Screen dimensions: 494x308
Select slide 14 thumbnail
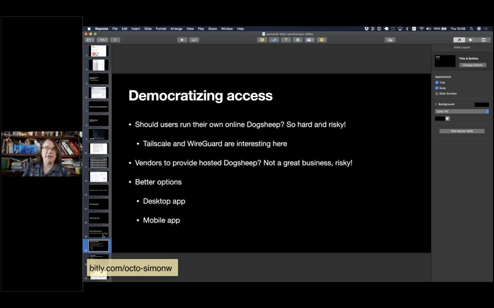99,204
